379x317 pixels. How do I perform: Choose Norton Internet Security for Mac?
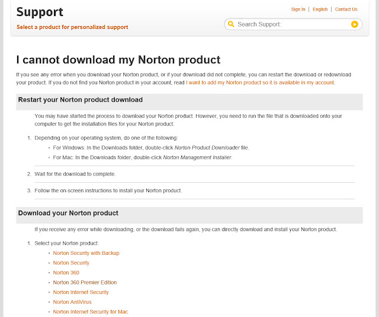tap(90, 312)
